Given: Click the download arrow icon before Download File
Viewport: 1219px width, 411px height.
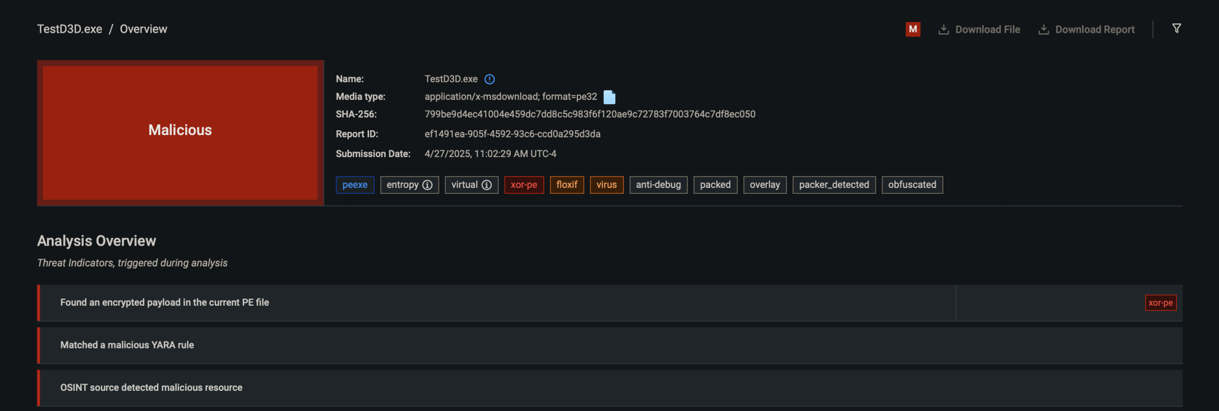Looking at the screenshot, I should [943, 29].
